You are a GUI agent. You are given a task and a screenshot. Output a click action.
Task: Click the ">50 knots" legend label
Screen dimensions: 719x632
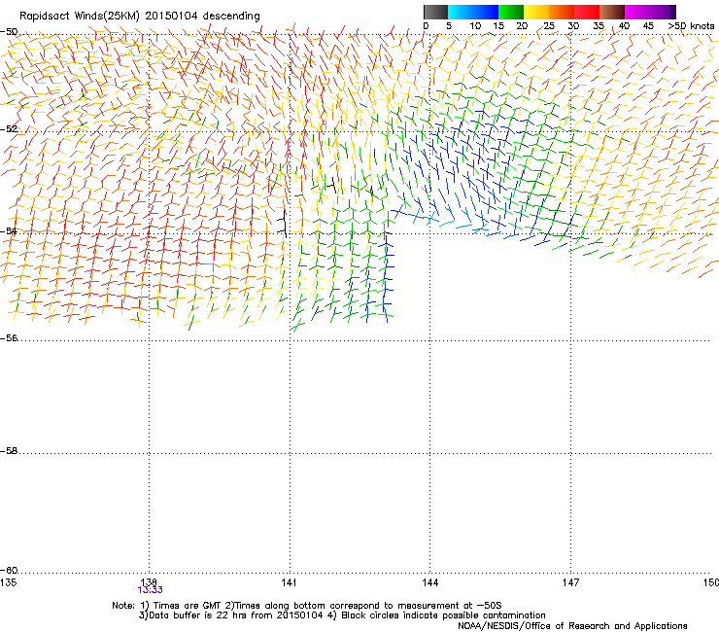point(691,26)
